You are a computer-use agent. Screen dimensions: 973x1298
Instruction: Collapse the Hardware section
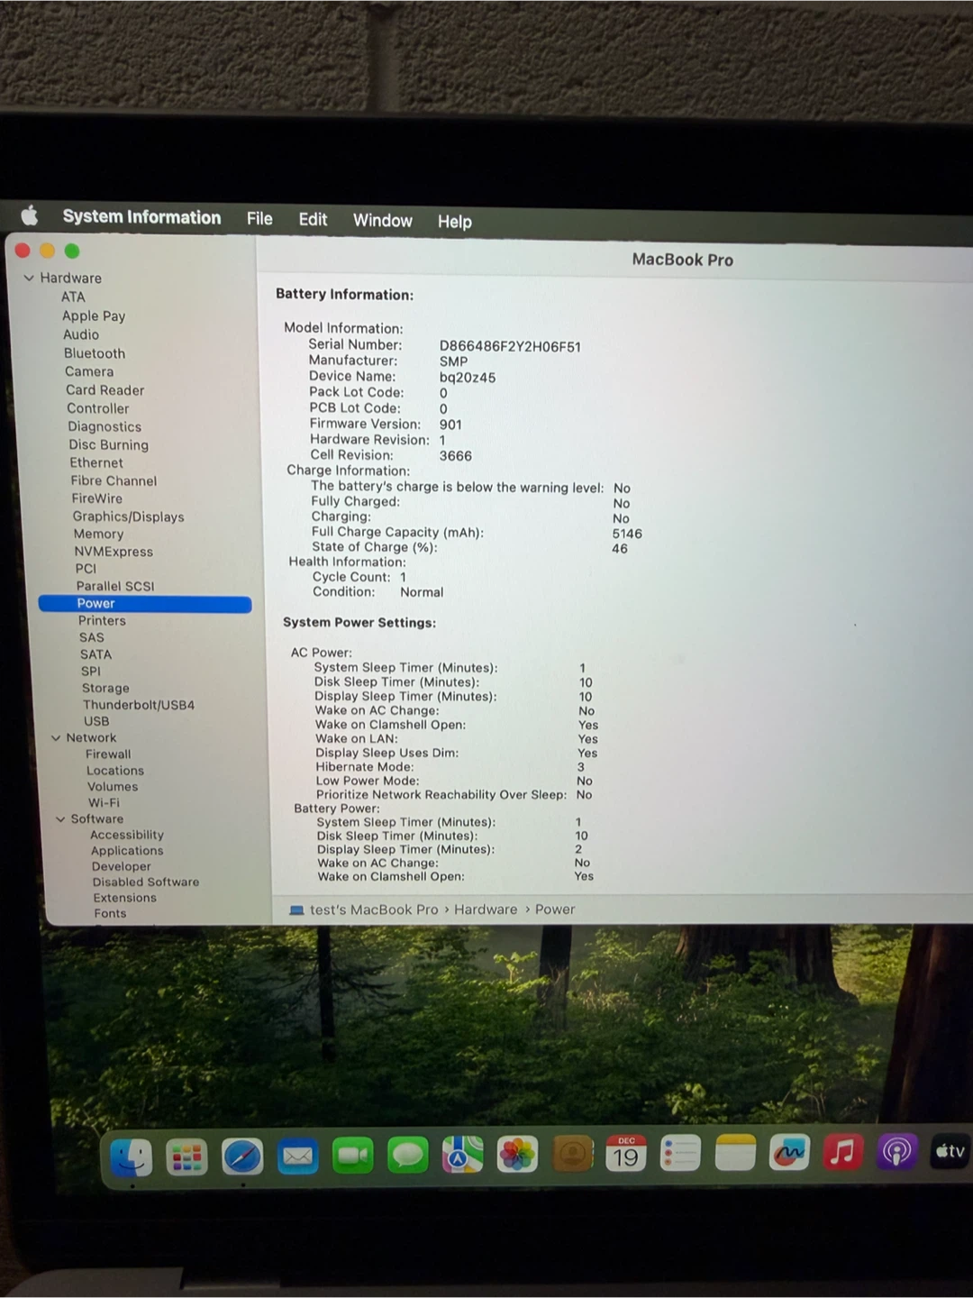tap(29, 279)
